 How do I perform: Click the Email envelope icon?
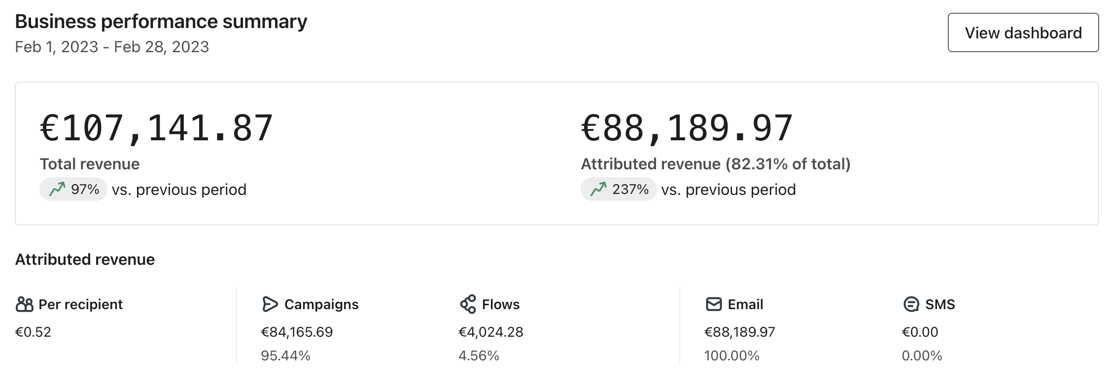pos(713,305)
